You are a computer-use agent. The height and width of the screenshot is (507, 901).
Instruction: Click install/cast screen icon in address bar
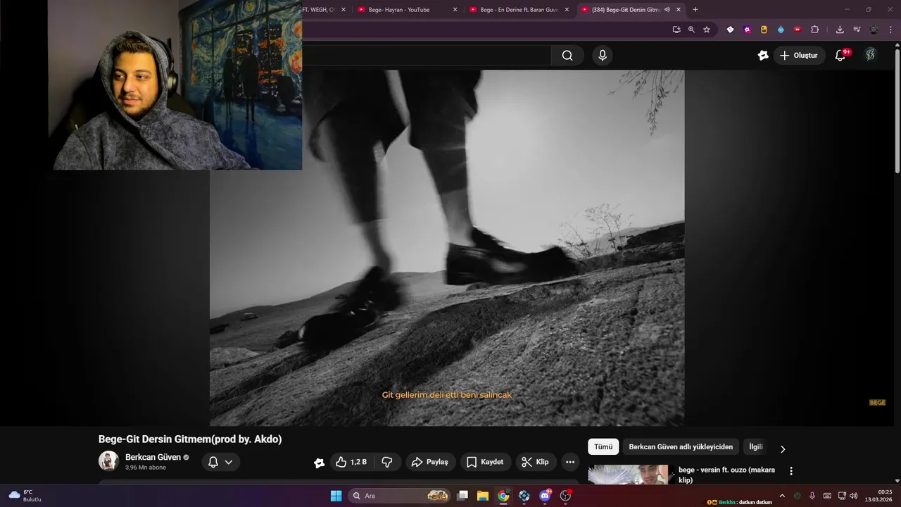pyautogui.click(x=676, y=30)
